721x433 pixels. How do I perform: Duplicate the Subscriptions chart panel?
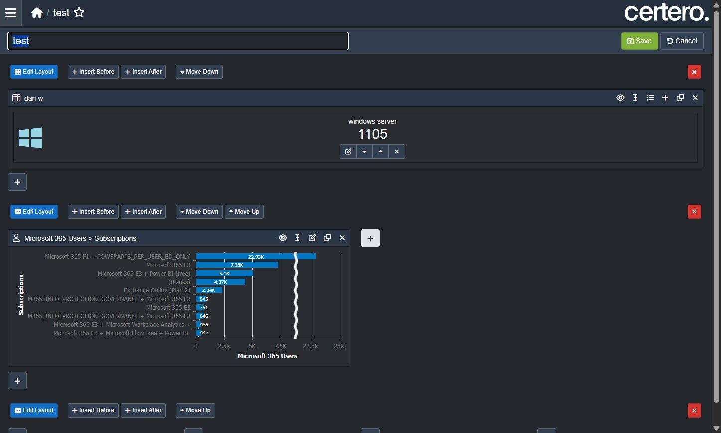tap(327, 238)
